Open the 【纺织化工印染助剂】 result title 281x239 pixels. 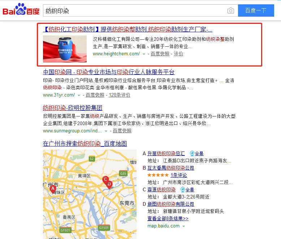click(x=127, y=29)
